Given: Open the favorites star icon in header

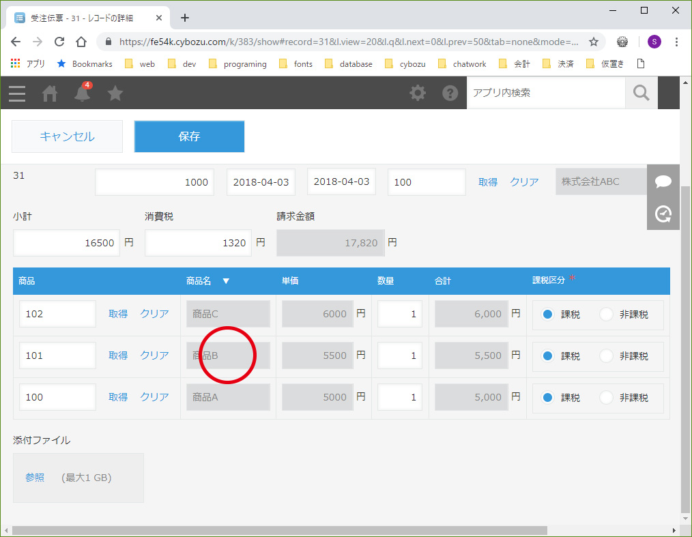Looking at the screenshot, I should coord(115,93).
